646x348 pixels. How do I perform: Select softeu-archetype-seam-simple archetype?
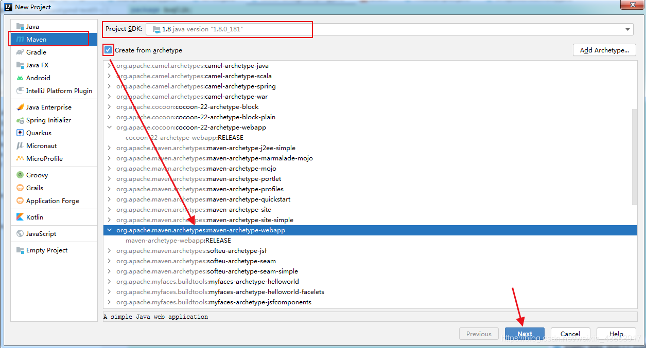coord(207,271)
